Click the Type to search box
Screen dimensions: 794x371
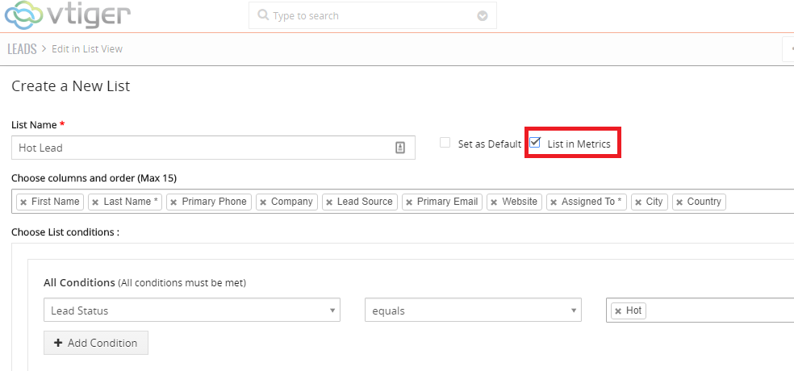371,15
